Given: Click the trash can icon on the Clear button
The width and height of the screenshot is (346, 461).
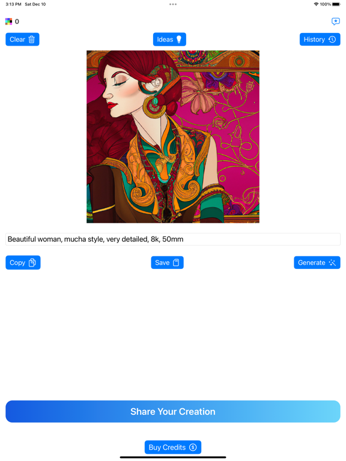Looking at the screenshot, I should [x=31, y=40].
